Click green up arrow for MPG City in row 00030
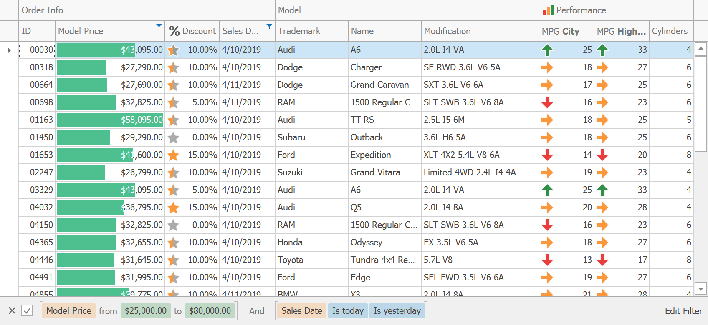This screenshot has width=708, height=325. [x=547, y=50]
